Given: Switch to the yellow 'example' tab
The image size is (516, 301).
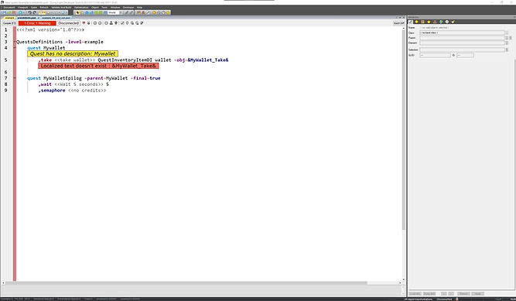Looking at the screenshot, I should (x=9, y=18).
